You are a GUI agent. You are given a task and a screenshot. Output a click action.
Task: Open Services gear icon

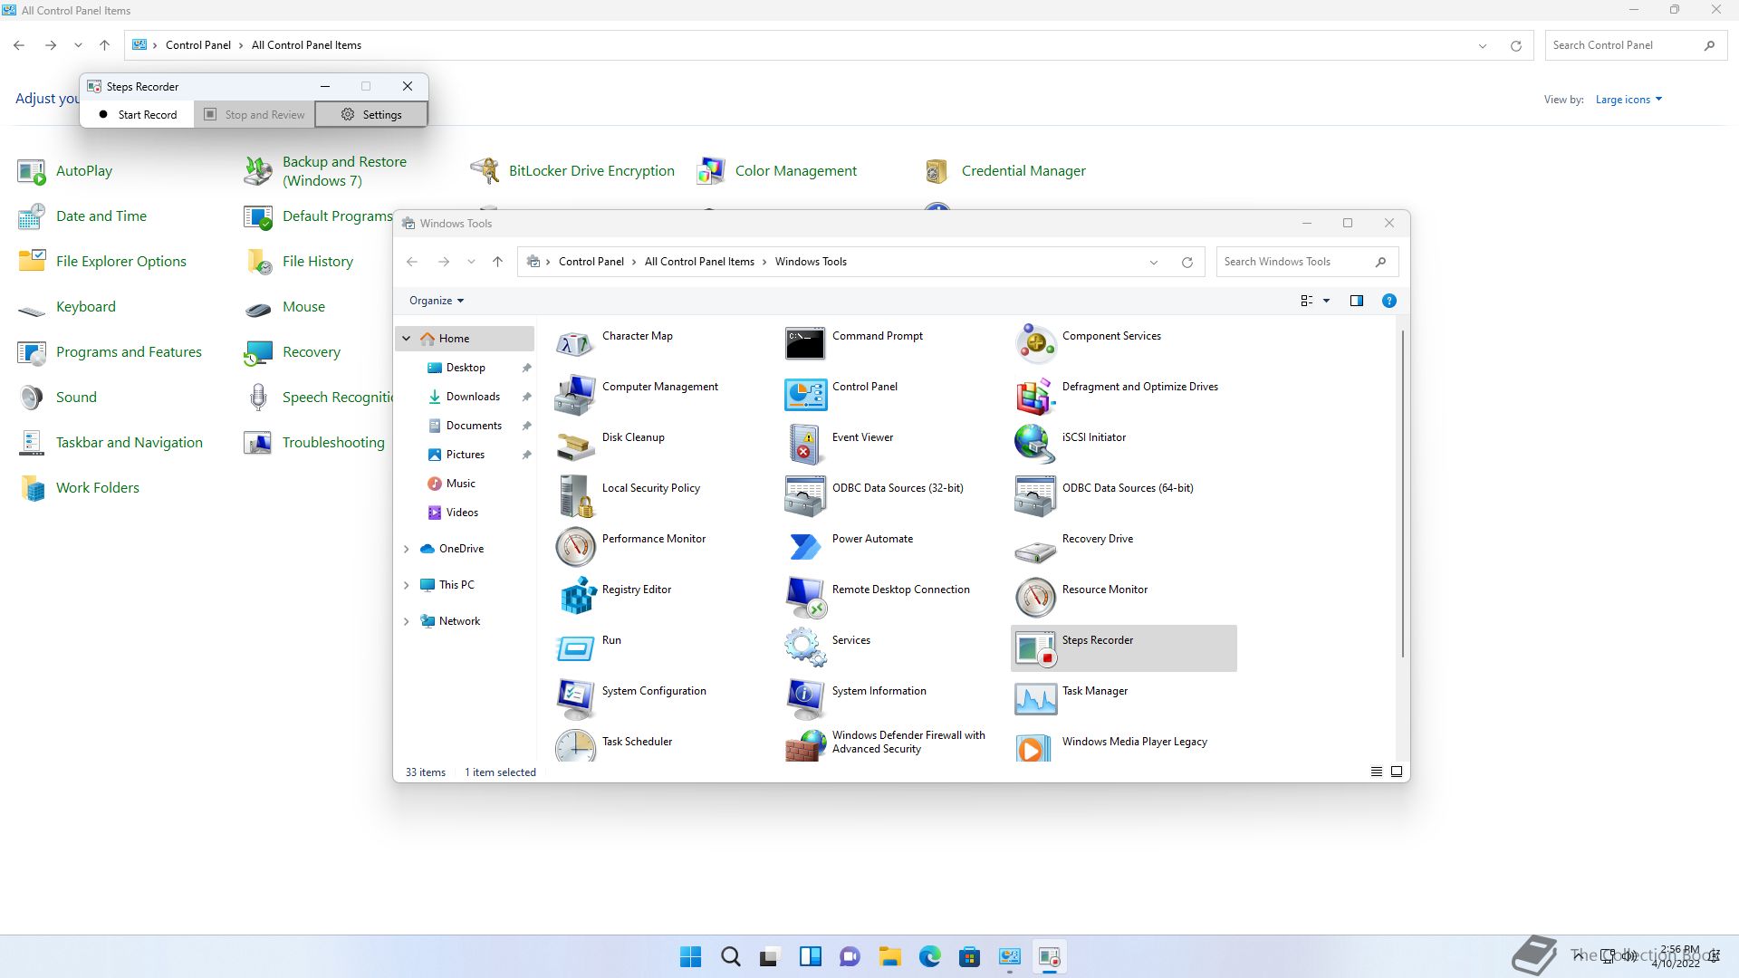click(x=805, y=648)
